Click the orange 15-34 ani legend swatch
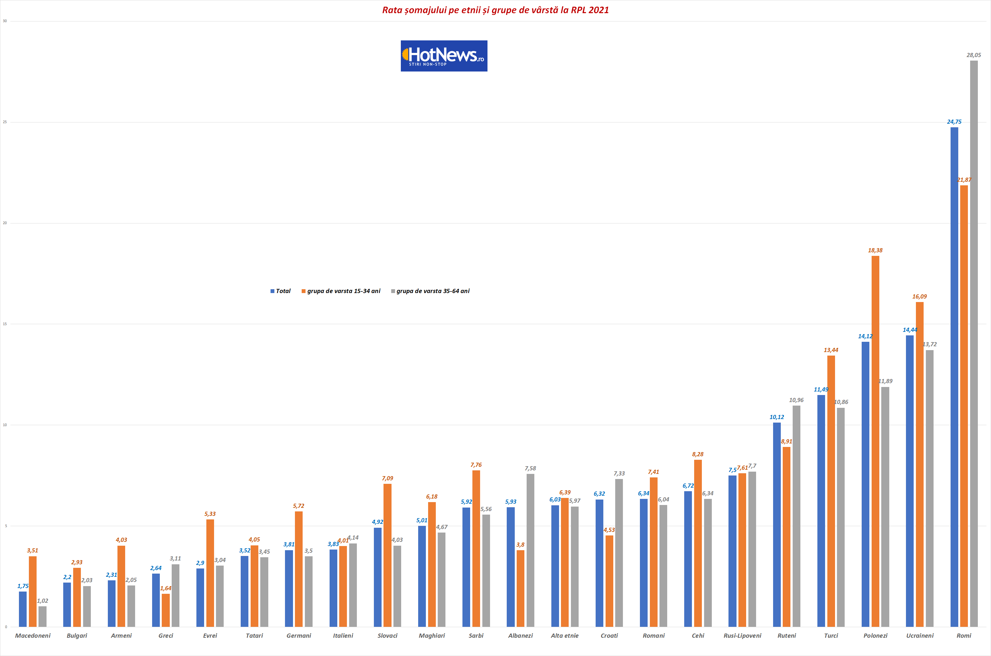Screen dimensions: 991x656 coord(304,291)
